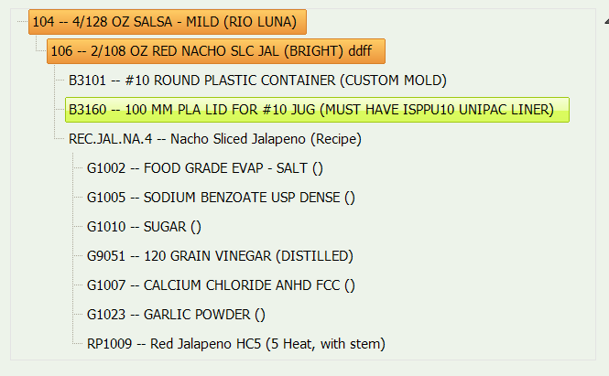Image resolution: width=609 pixels, height=376 pixels.
Task: Click the G1010 sugar ingredient
Action: [x=144, y=227]
